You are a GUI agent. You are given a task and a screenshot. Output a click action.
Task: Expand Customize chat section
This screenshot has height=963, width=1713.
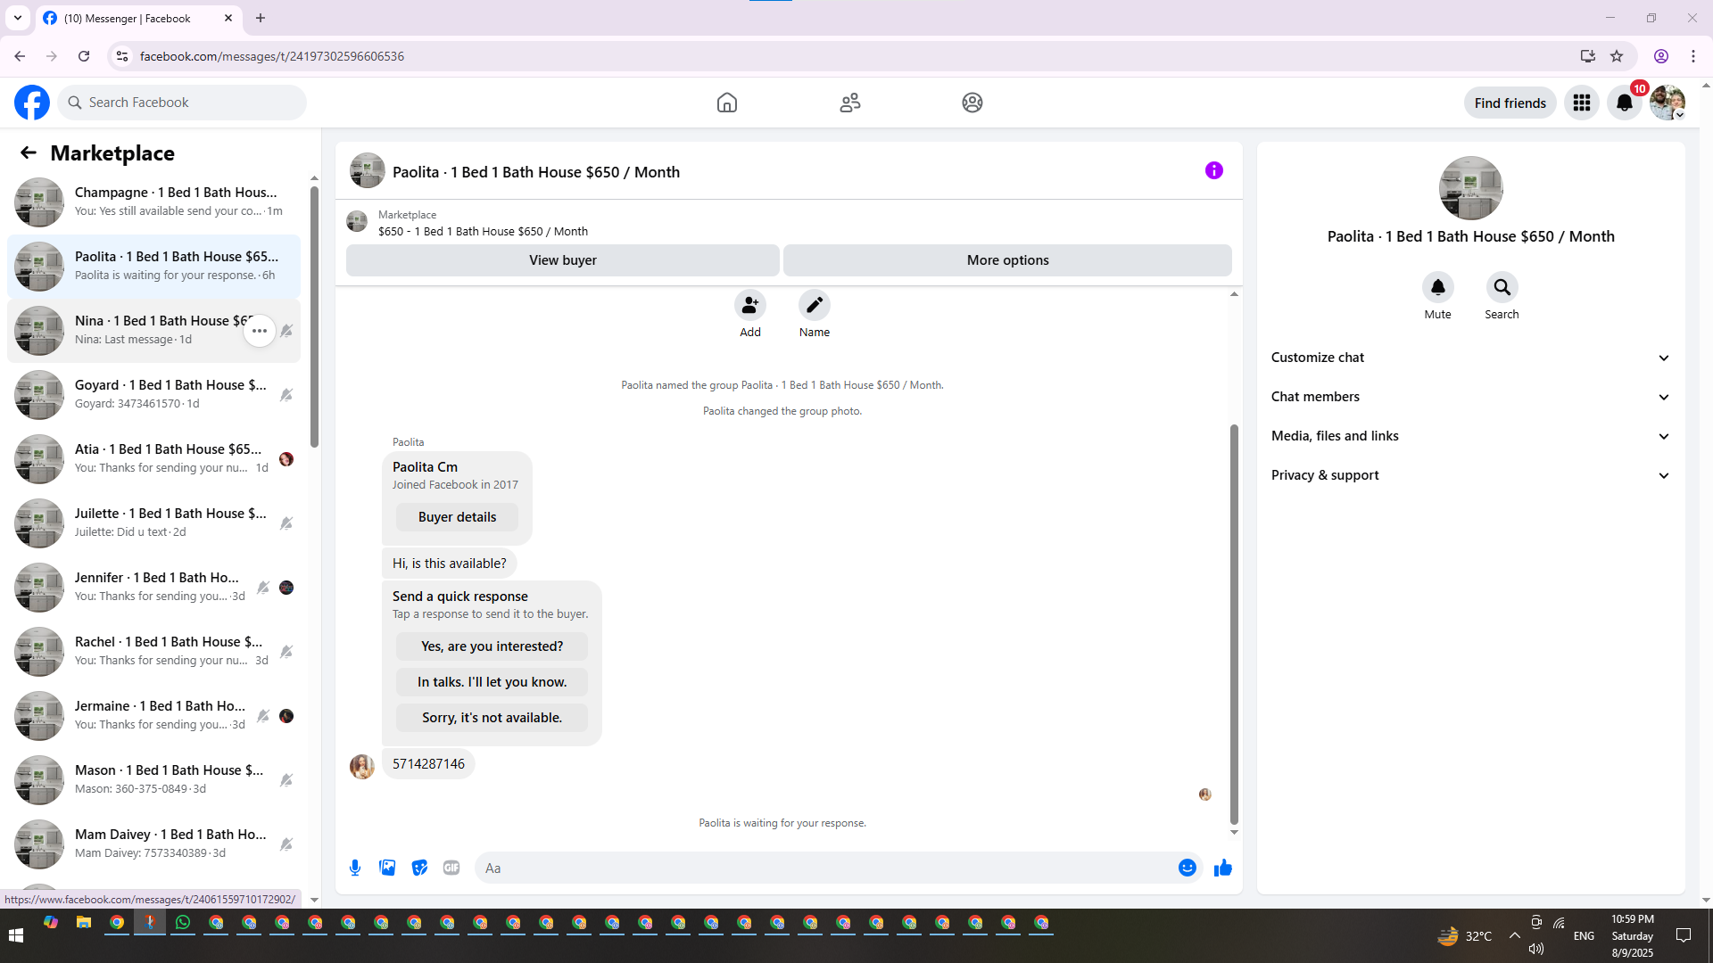point(1470,358)
